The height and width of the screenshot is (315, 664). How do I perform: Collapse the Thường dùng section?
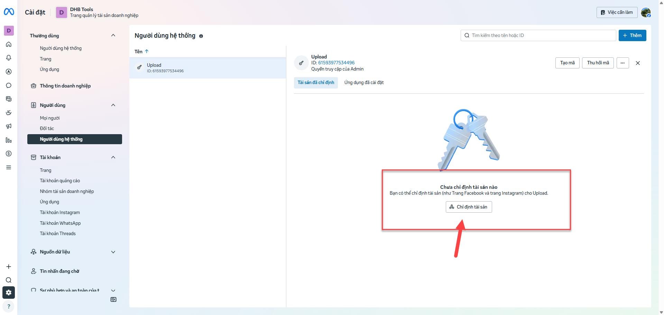[113, 35]
